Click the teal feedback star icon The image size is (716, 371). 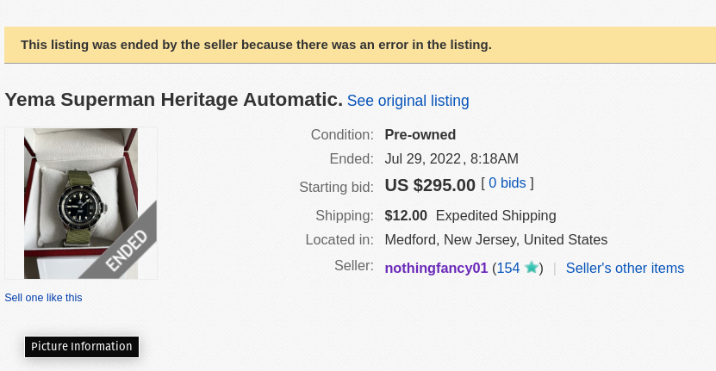(x=532, y=268)
